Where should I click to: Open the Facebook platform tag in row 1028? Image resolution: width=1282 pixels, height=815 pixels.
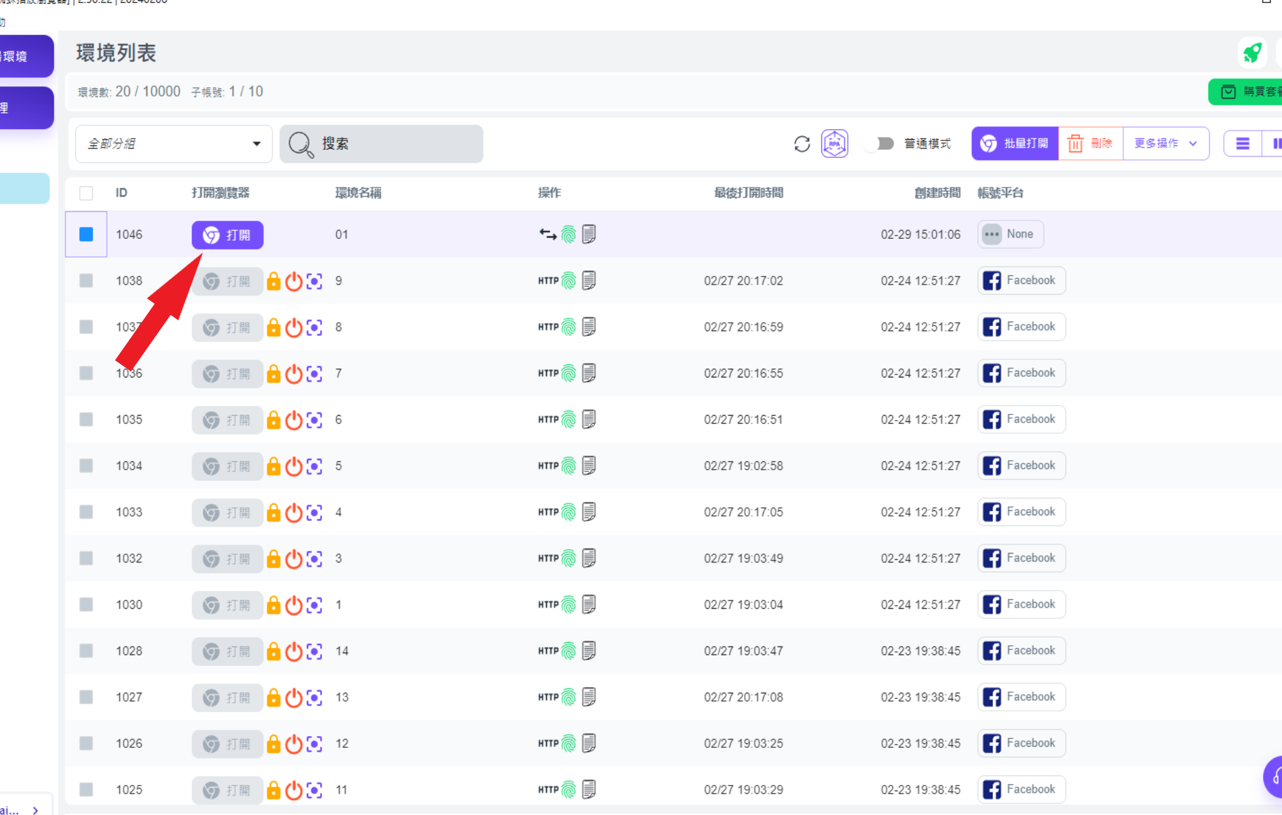pos(1022,650)
